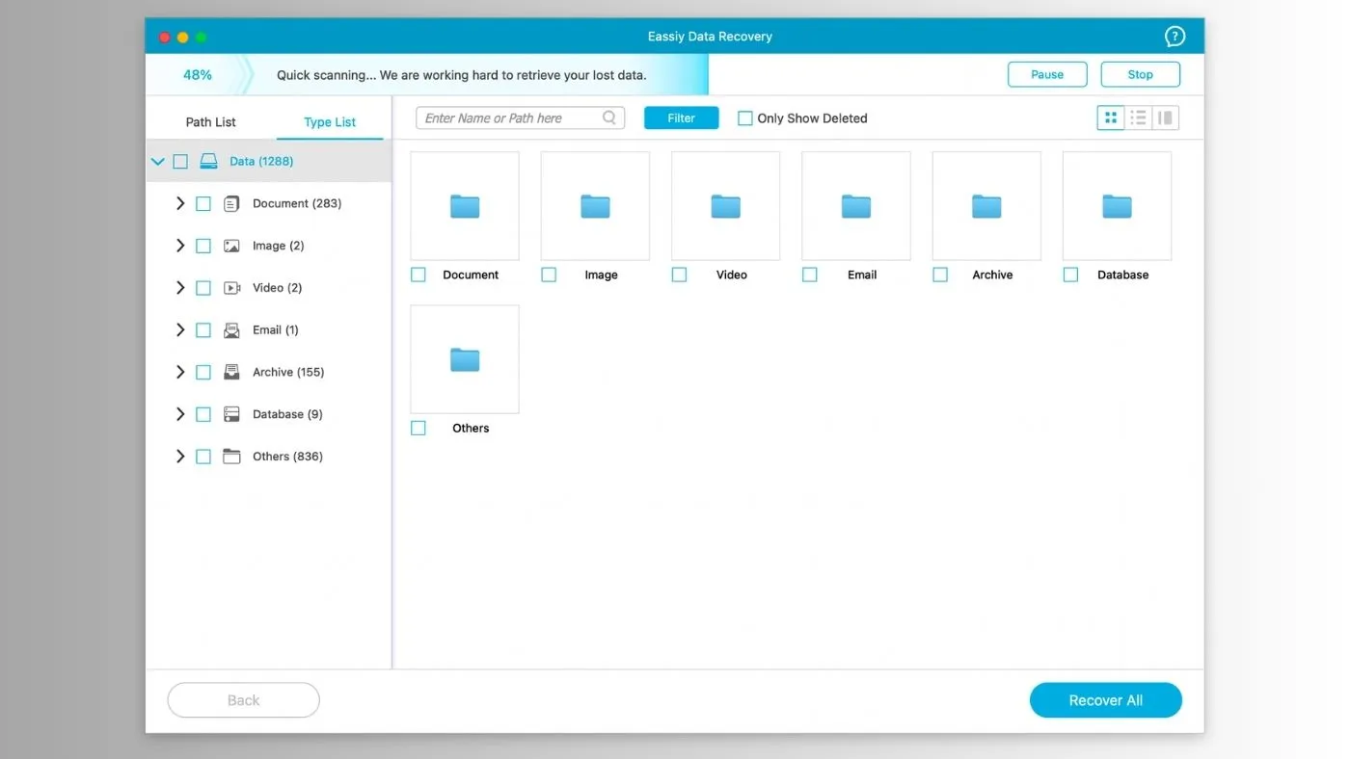Click the Recover All button
Screen dimensions: 1350x759
point(1106,700)
